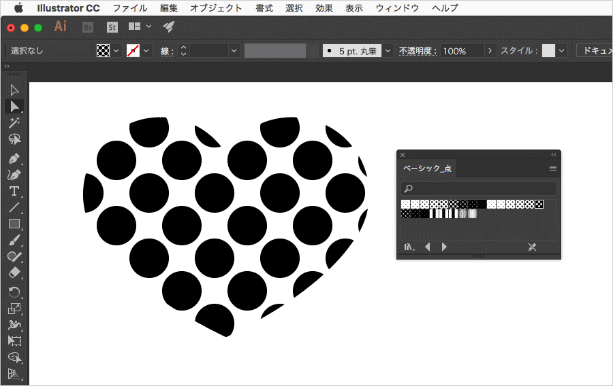Select the Magic Wand tool
Image resolution: width=613 pixels, height=386 pixels.
pyautogui.click(x=14, y=123)
